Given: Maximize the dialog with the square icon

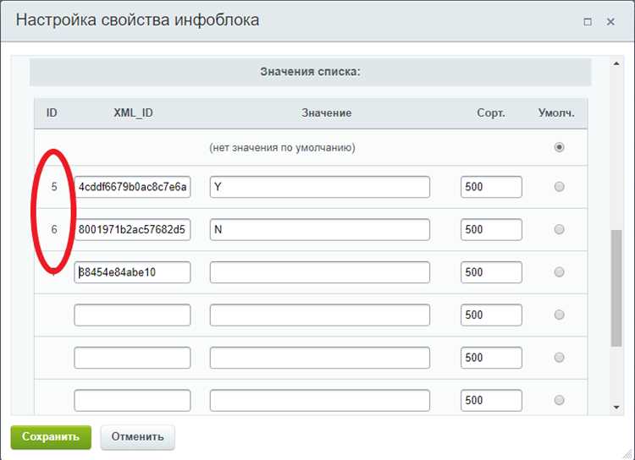Looking at the screenshot, I should [588, 21].
